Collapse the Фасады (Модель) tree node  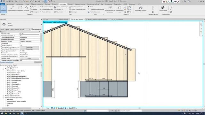click(3, 69)
